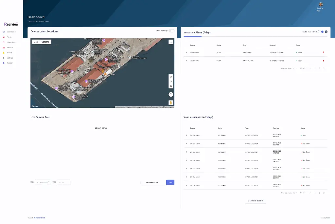Expand the PANIC ALARM alert row

pos(186,61)
